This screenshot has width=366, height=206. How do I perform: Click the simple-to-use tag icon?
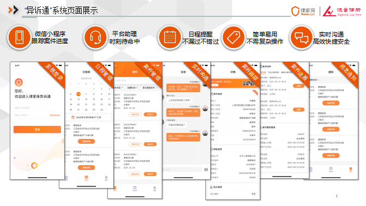[x=234, y=38]
